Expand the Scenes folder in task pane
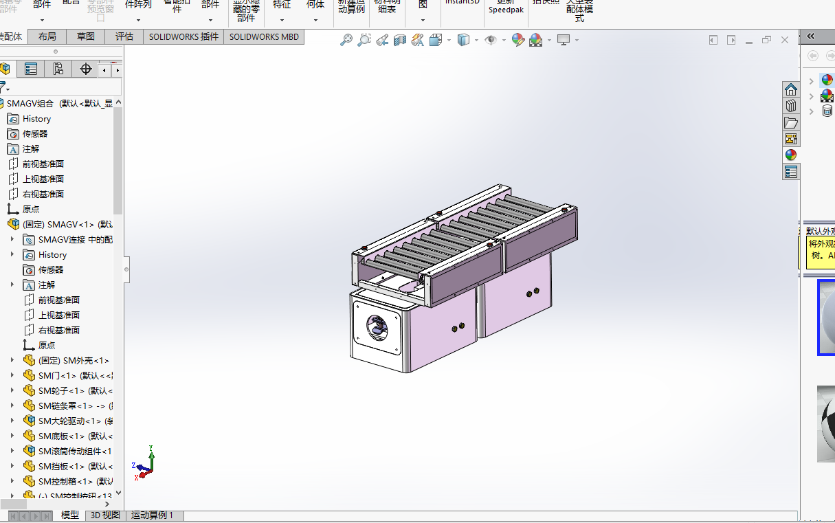835x523 pixels. coord(812,96)
